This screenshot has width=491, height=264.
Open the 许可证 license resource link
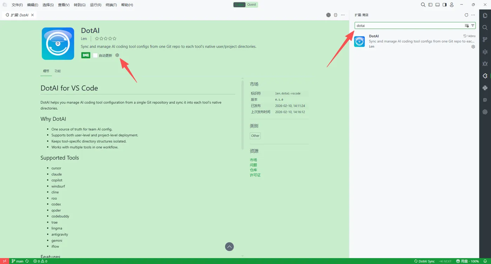255,175
